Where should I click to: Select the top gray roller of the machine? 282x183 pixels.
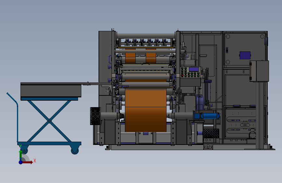tap(146, 36)
